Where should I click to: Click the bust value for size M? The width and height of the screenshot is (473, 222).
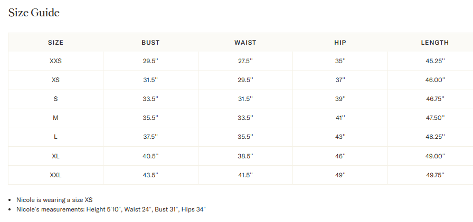pos(150,118)
